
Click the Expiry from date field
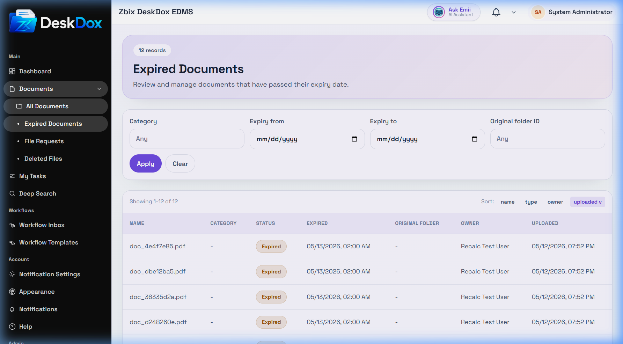[307, 139]
